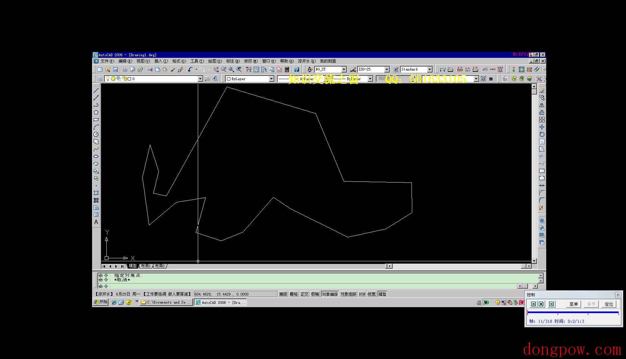Select the Spline draw tool
Viewport: 626px width, 359px height.
pyautogui.click(x=96, y=149)
